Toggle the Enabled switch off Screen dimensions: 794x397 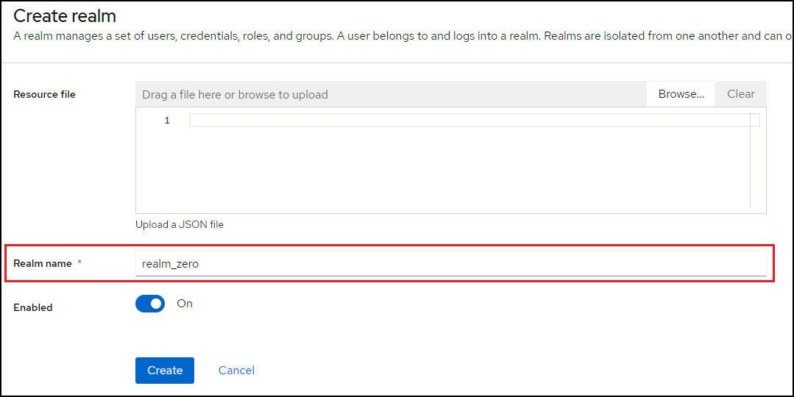click(150, 304)
